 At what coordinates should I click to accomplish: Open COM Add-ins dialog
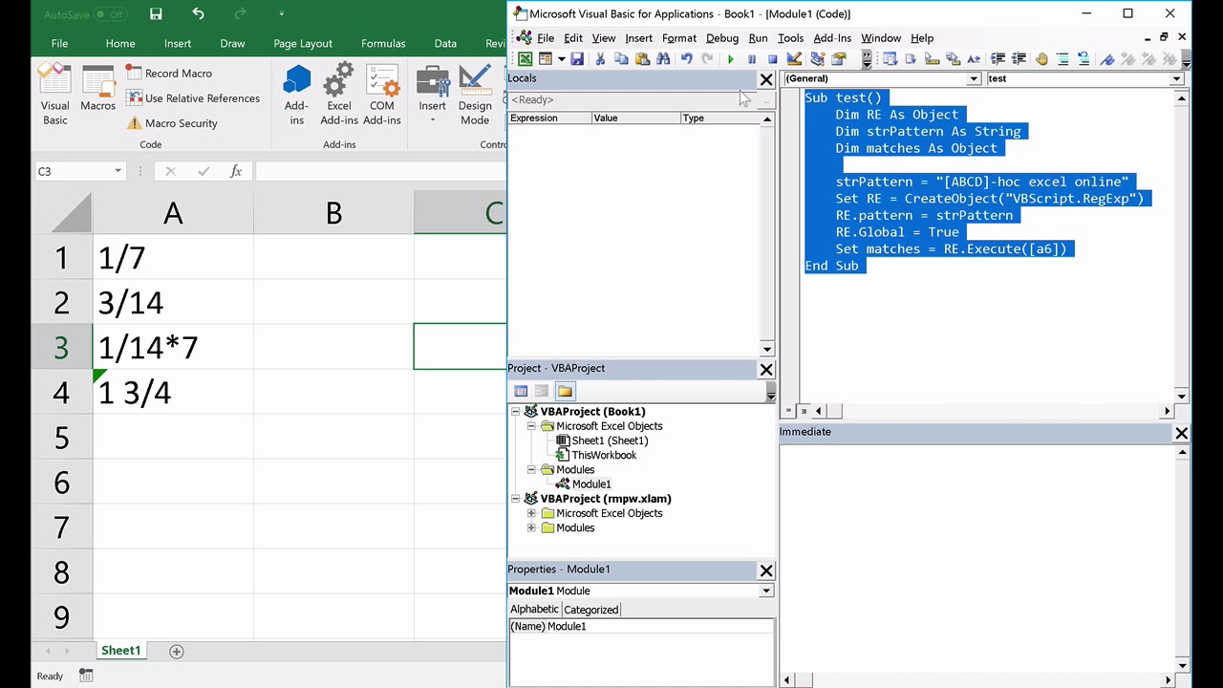click(x=381, y=96)
